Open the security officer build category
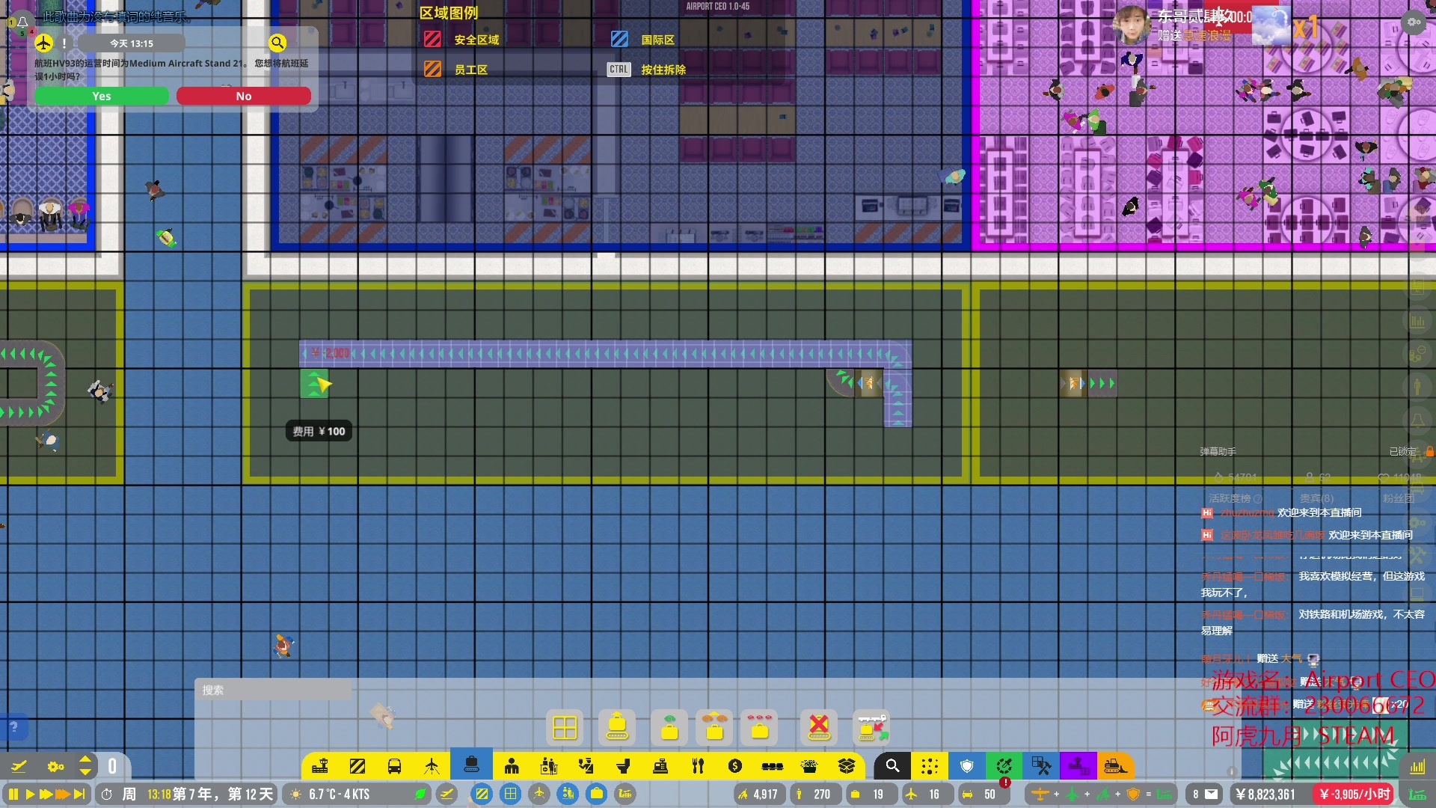Viewport: 1436px width, 808px height. [586, 765]
